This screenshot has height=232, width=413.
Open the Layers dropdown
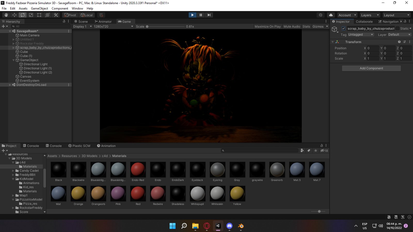click(x=370, y=15)
